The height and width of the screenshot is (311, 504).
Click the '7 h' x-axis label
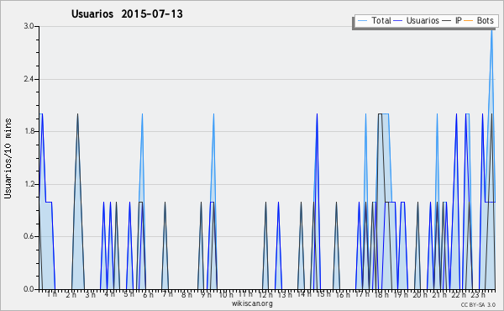(167, 294)
